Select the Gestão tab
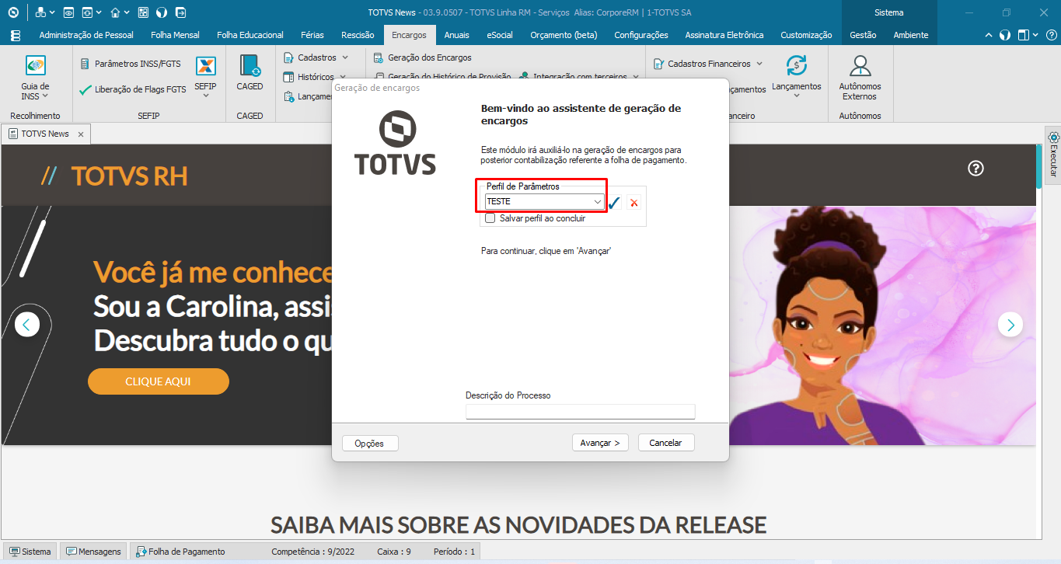Image resolution: width=1061 pixels, height=564 pixels. click(863, 35)
